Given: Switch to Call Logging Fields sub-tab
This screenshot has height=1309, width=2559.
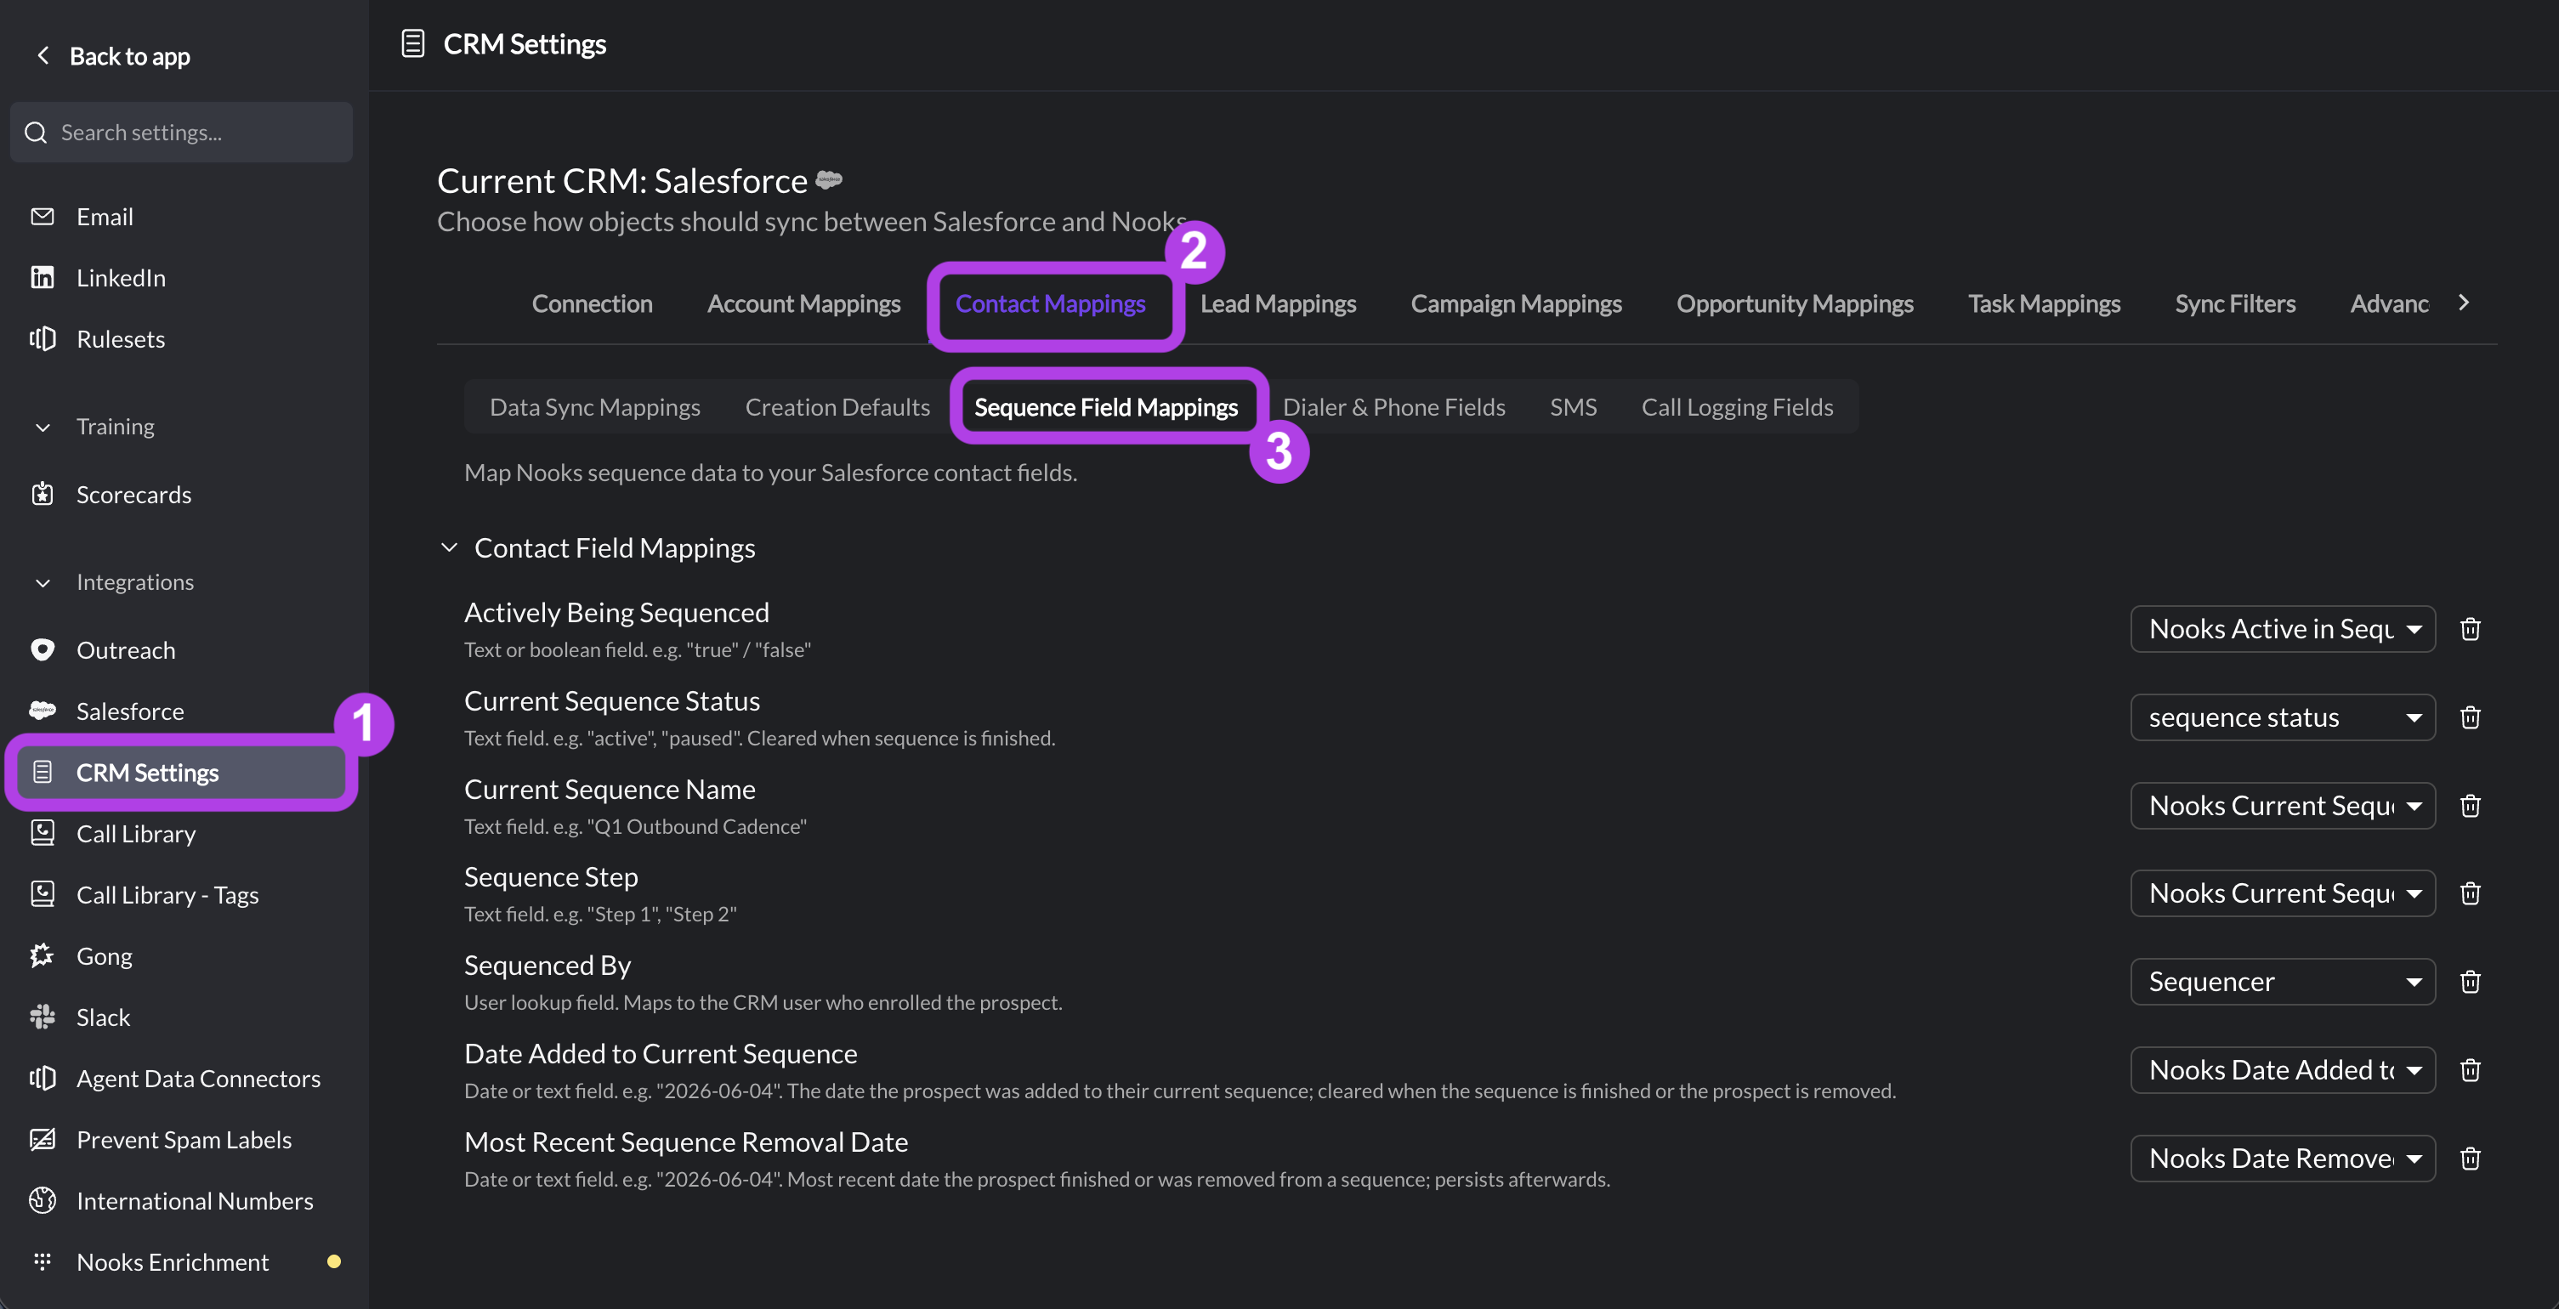Looking at the screenshot, I should (1736, 407).
